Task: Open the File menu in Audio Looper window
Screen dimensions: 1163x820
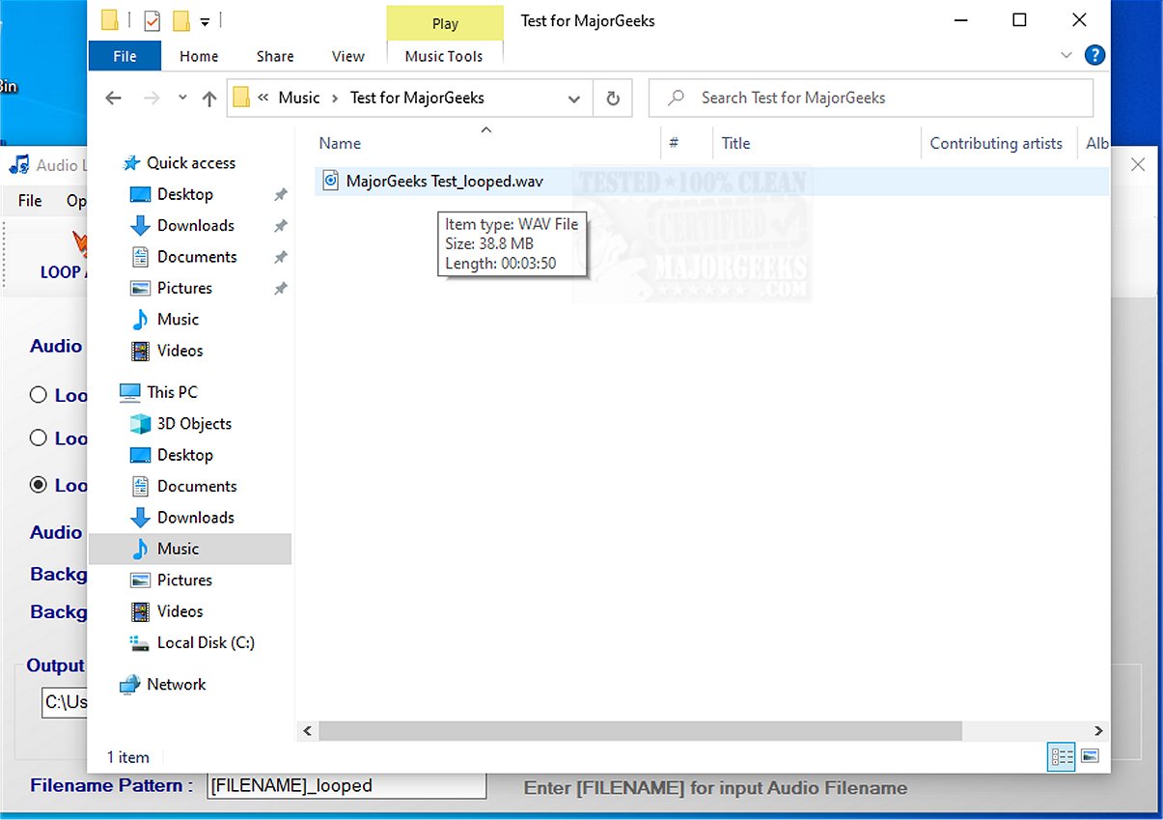Action: [30, 200]
